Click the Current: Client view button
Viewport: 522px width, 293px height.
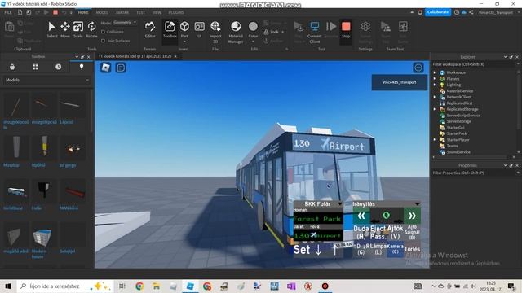click(x=314, y=32)
